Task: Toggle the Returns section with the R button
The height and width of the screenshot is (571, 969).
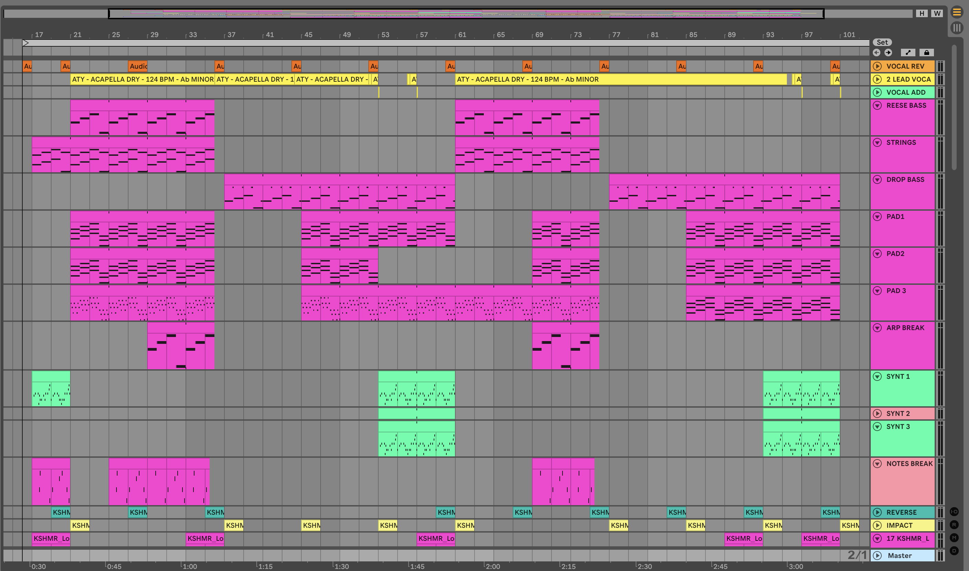Action: [954, 525]
